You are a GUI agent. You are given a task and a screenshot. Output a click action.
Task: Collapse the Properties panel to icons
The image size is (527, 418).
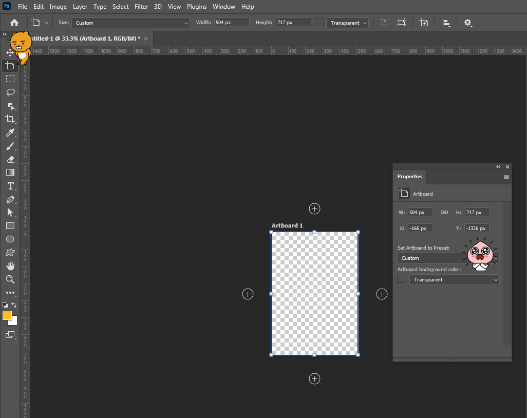point(498,167)
